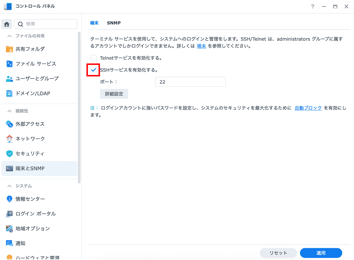The width and height of the screenshot is (354, 260).
Task: Open 外部アクセス globe icon
Action: (x=9, y=124)
